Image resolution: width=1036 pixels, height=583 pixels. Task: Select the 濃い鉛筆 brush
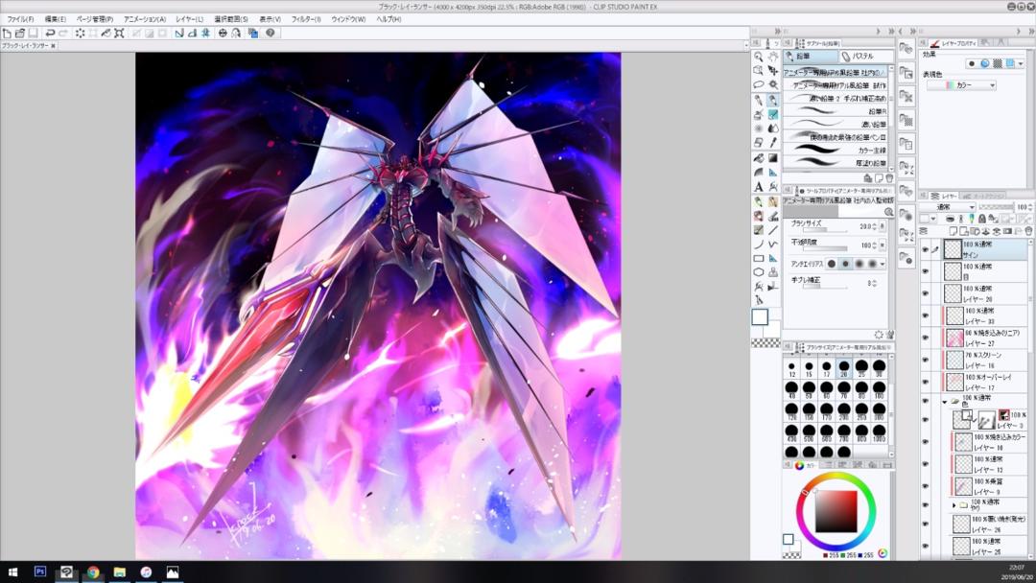tap(836, 124)
